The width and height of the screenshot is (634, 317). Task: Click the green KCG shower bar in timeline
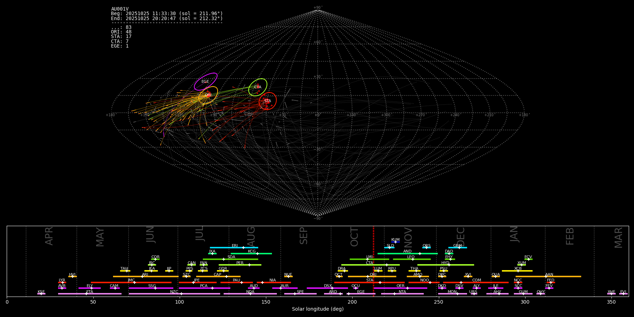point(251,253)
